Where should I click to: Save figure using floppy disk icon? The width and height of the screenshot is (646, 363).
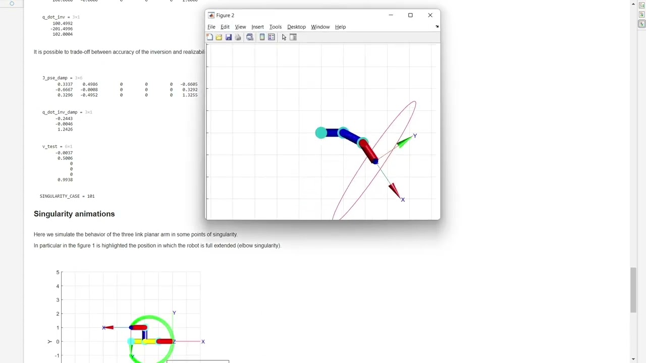[228, 37]
